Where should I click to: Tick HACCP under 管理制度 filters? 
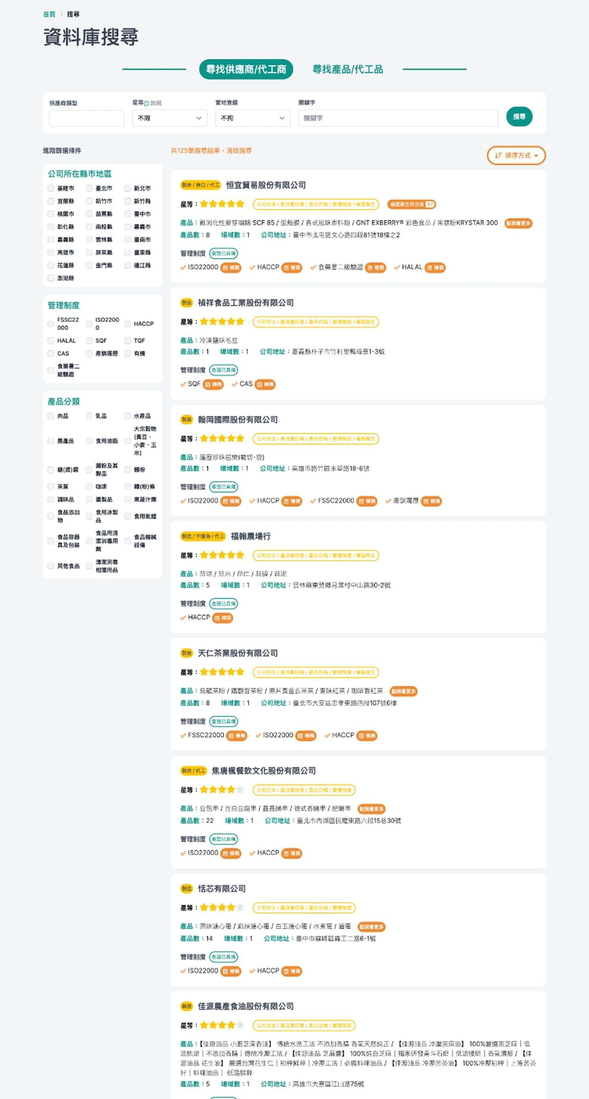pos(128,324)
